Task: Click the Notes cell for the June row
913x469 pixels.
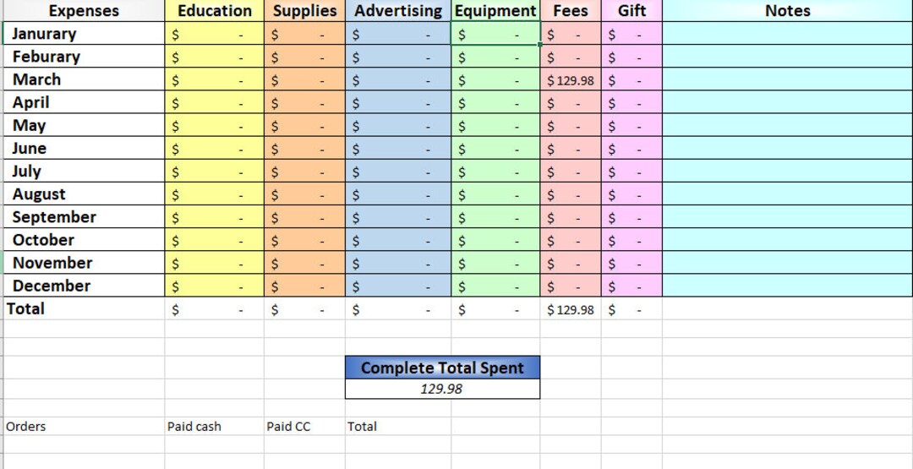Action: coord(787,149)
